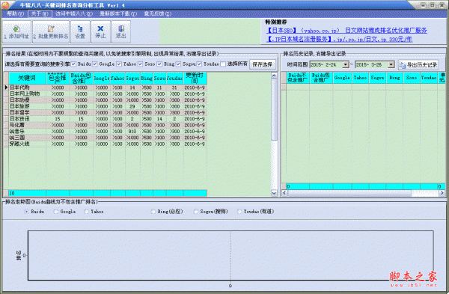The height and width of the screenshot is (294, 449).
Task: Select the 日本代购 keyword row
Action: pyautogui.click(x=108, y=88)
